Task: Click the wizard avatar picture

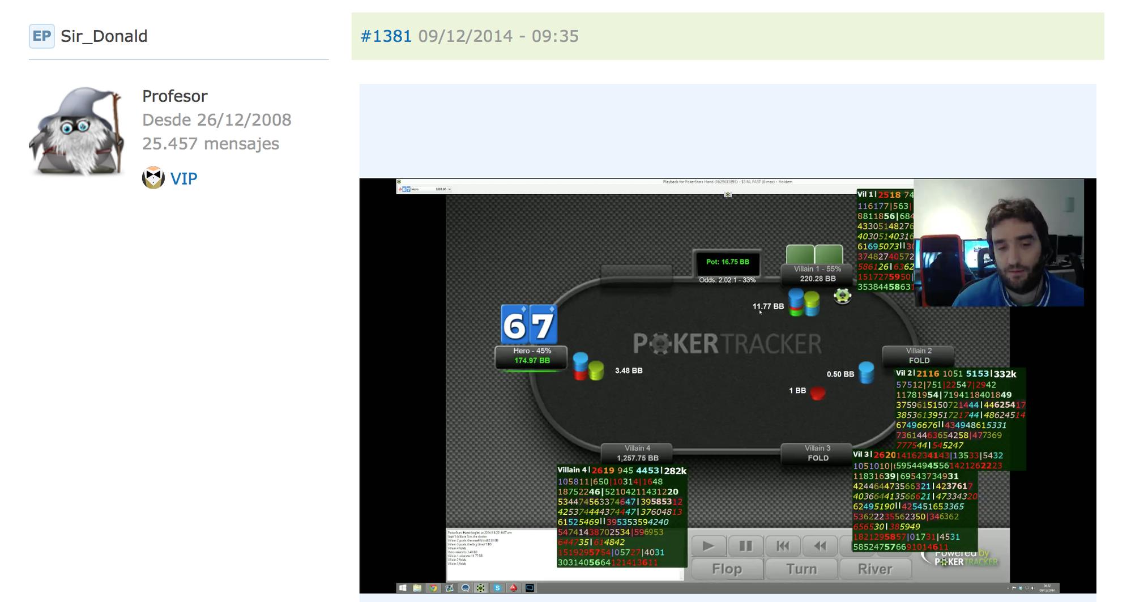Action: pyautogui.click(x=77, y=131)
